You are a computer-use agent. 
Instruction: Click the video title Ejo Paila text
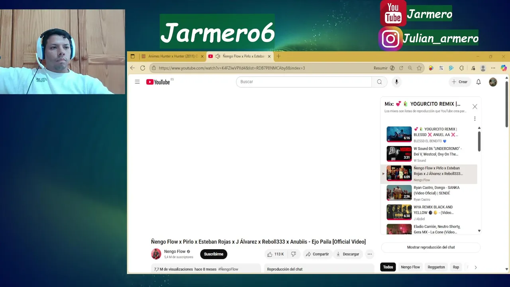(258, 242)
